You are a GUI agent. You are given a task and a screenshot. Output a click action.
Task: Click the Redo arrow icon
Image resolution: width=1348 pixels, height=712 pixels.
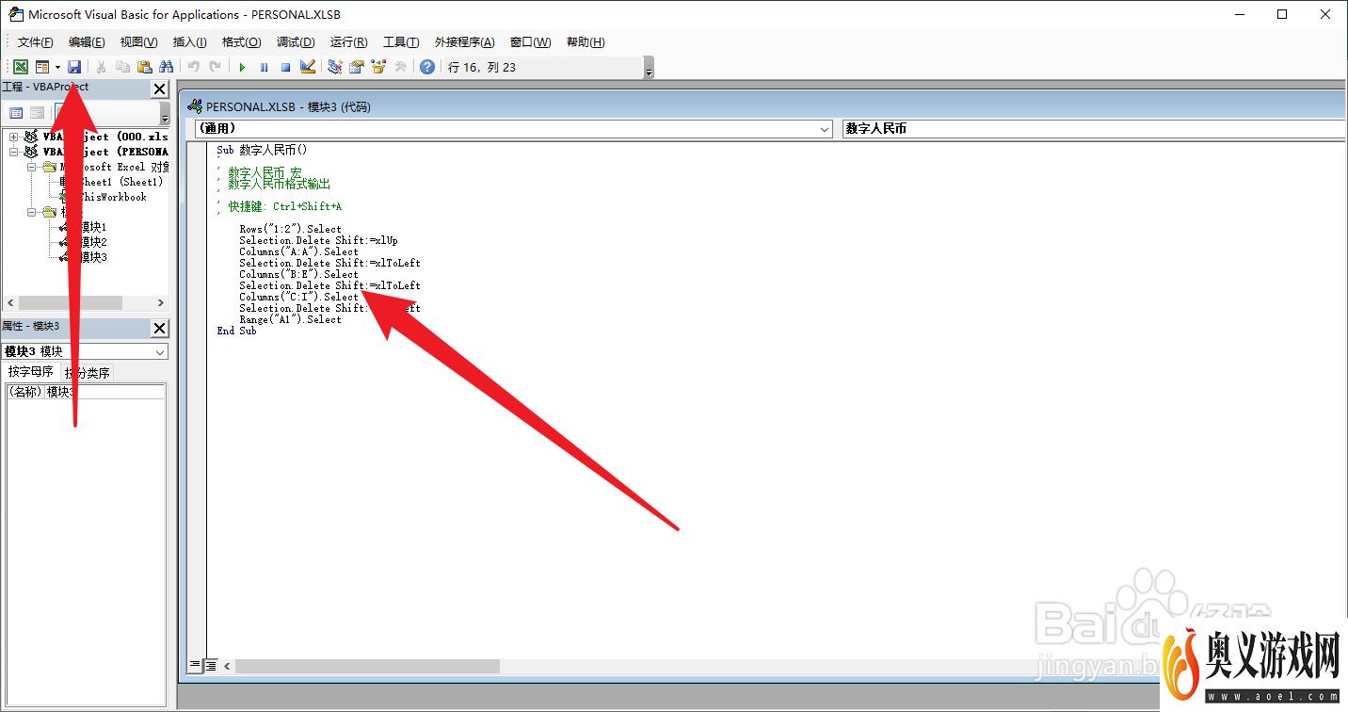point(216,67)
